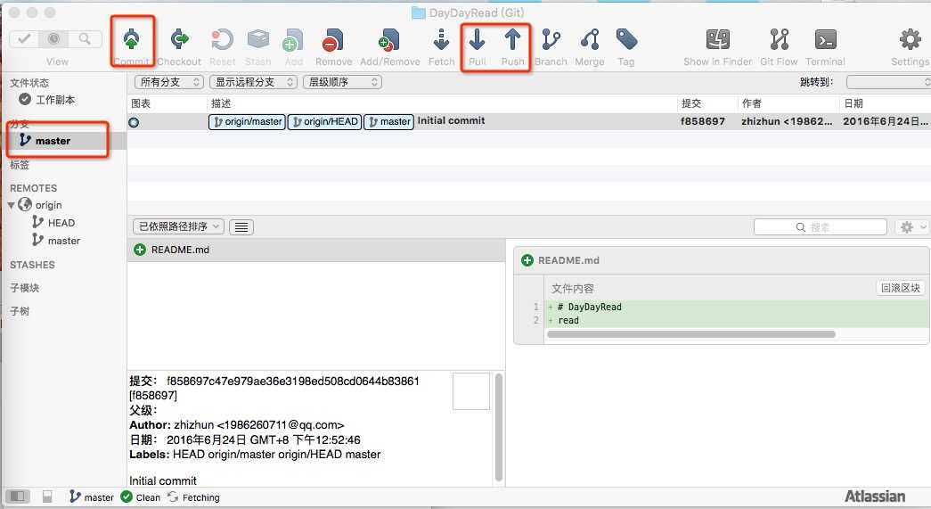Open the Checkout tool

pyautogui.click(x=179, y=40)
